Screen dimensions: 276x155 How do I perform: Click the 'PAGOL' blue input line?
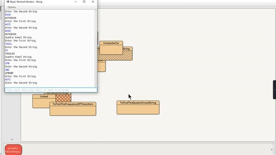tap(9, 44)
